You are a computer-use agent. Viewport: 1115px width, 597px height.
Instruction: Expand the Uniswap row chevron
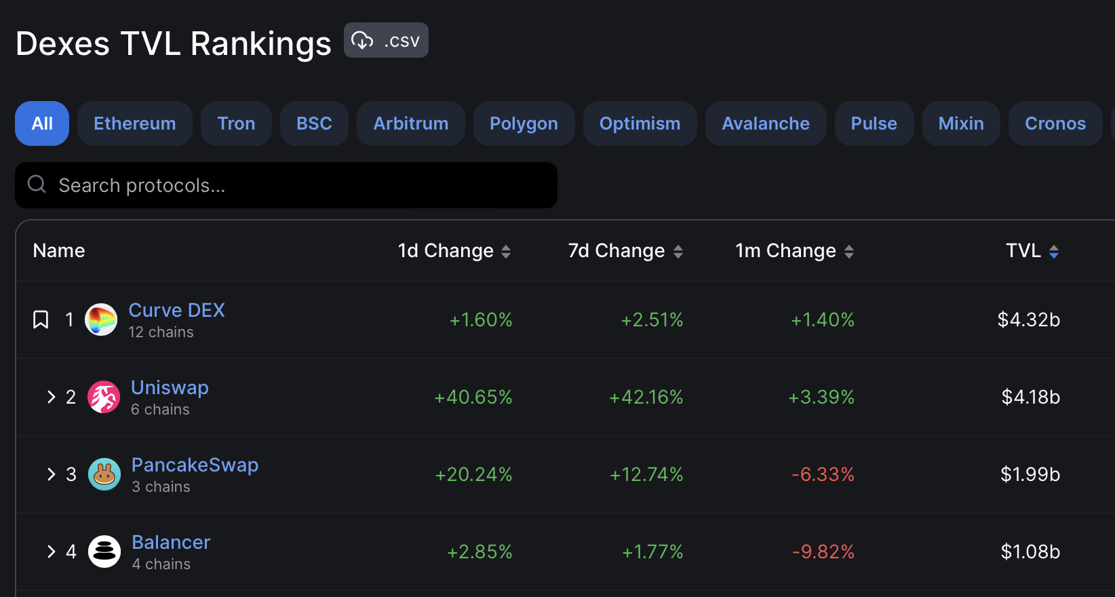pyautogui.click(x=51, y=397)
